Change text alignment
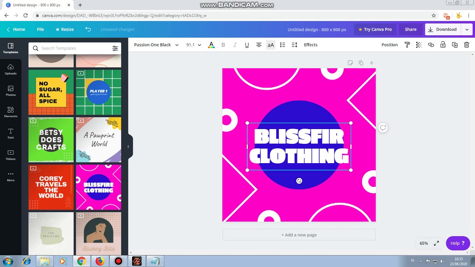This screenshot has height=267, width=475. point(259,45)
